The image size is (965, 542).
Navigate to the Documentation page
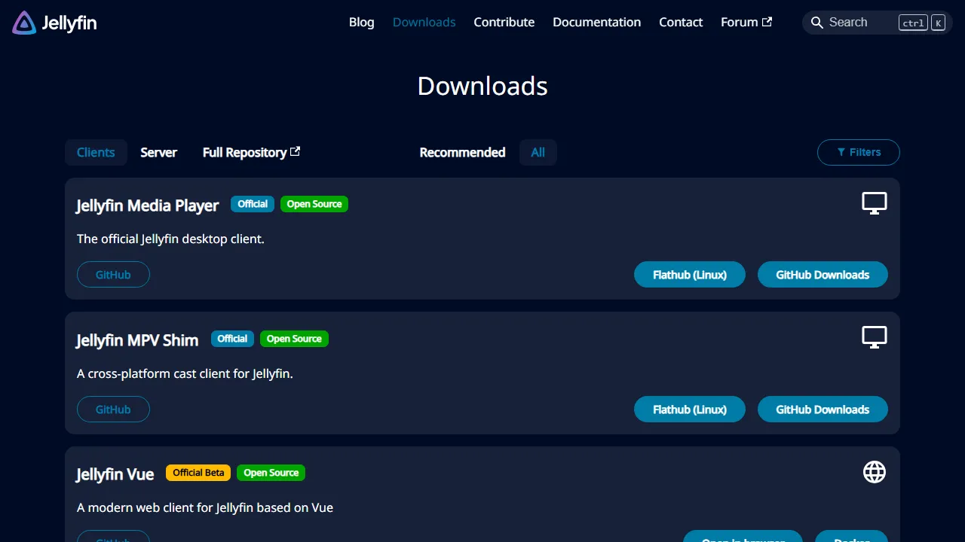[x=596, y=22]
